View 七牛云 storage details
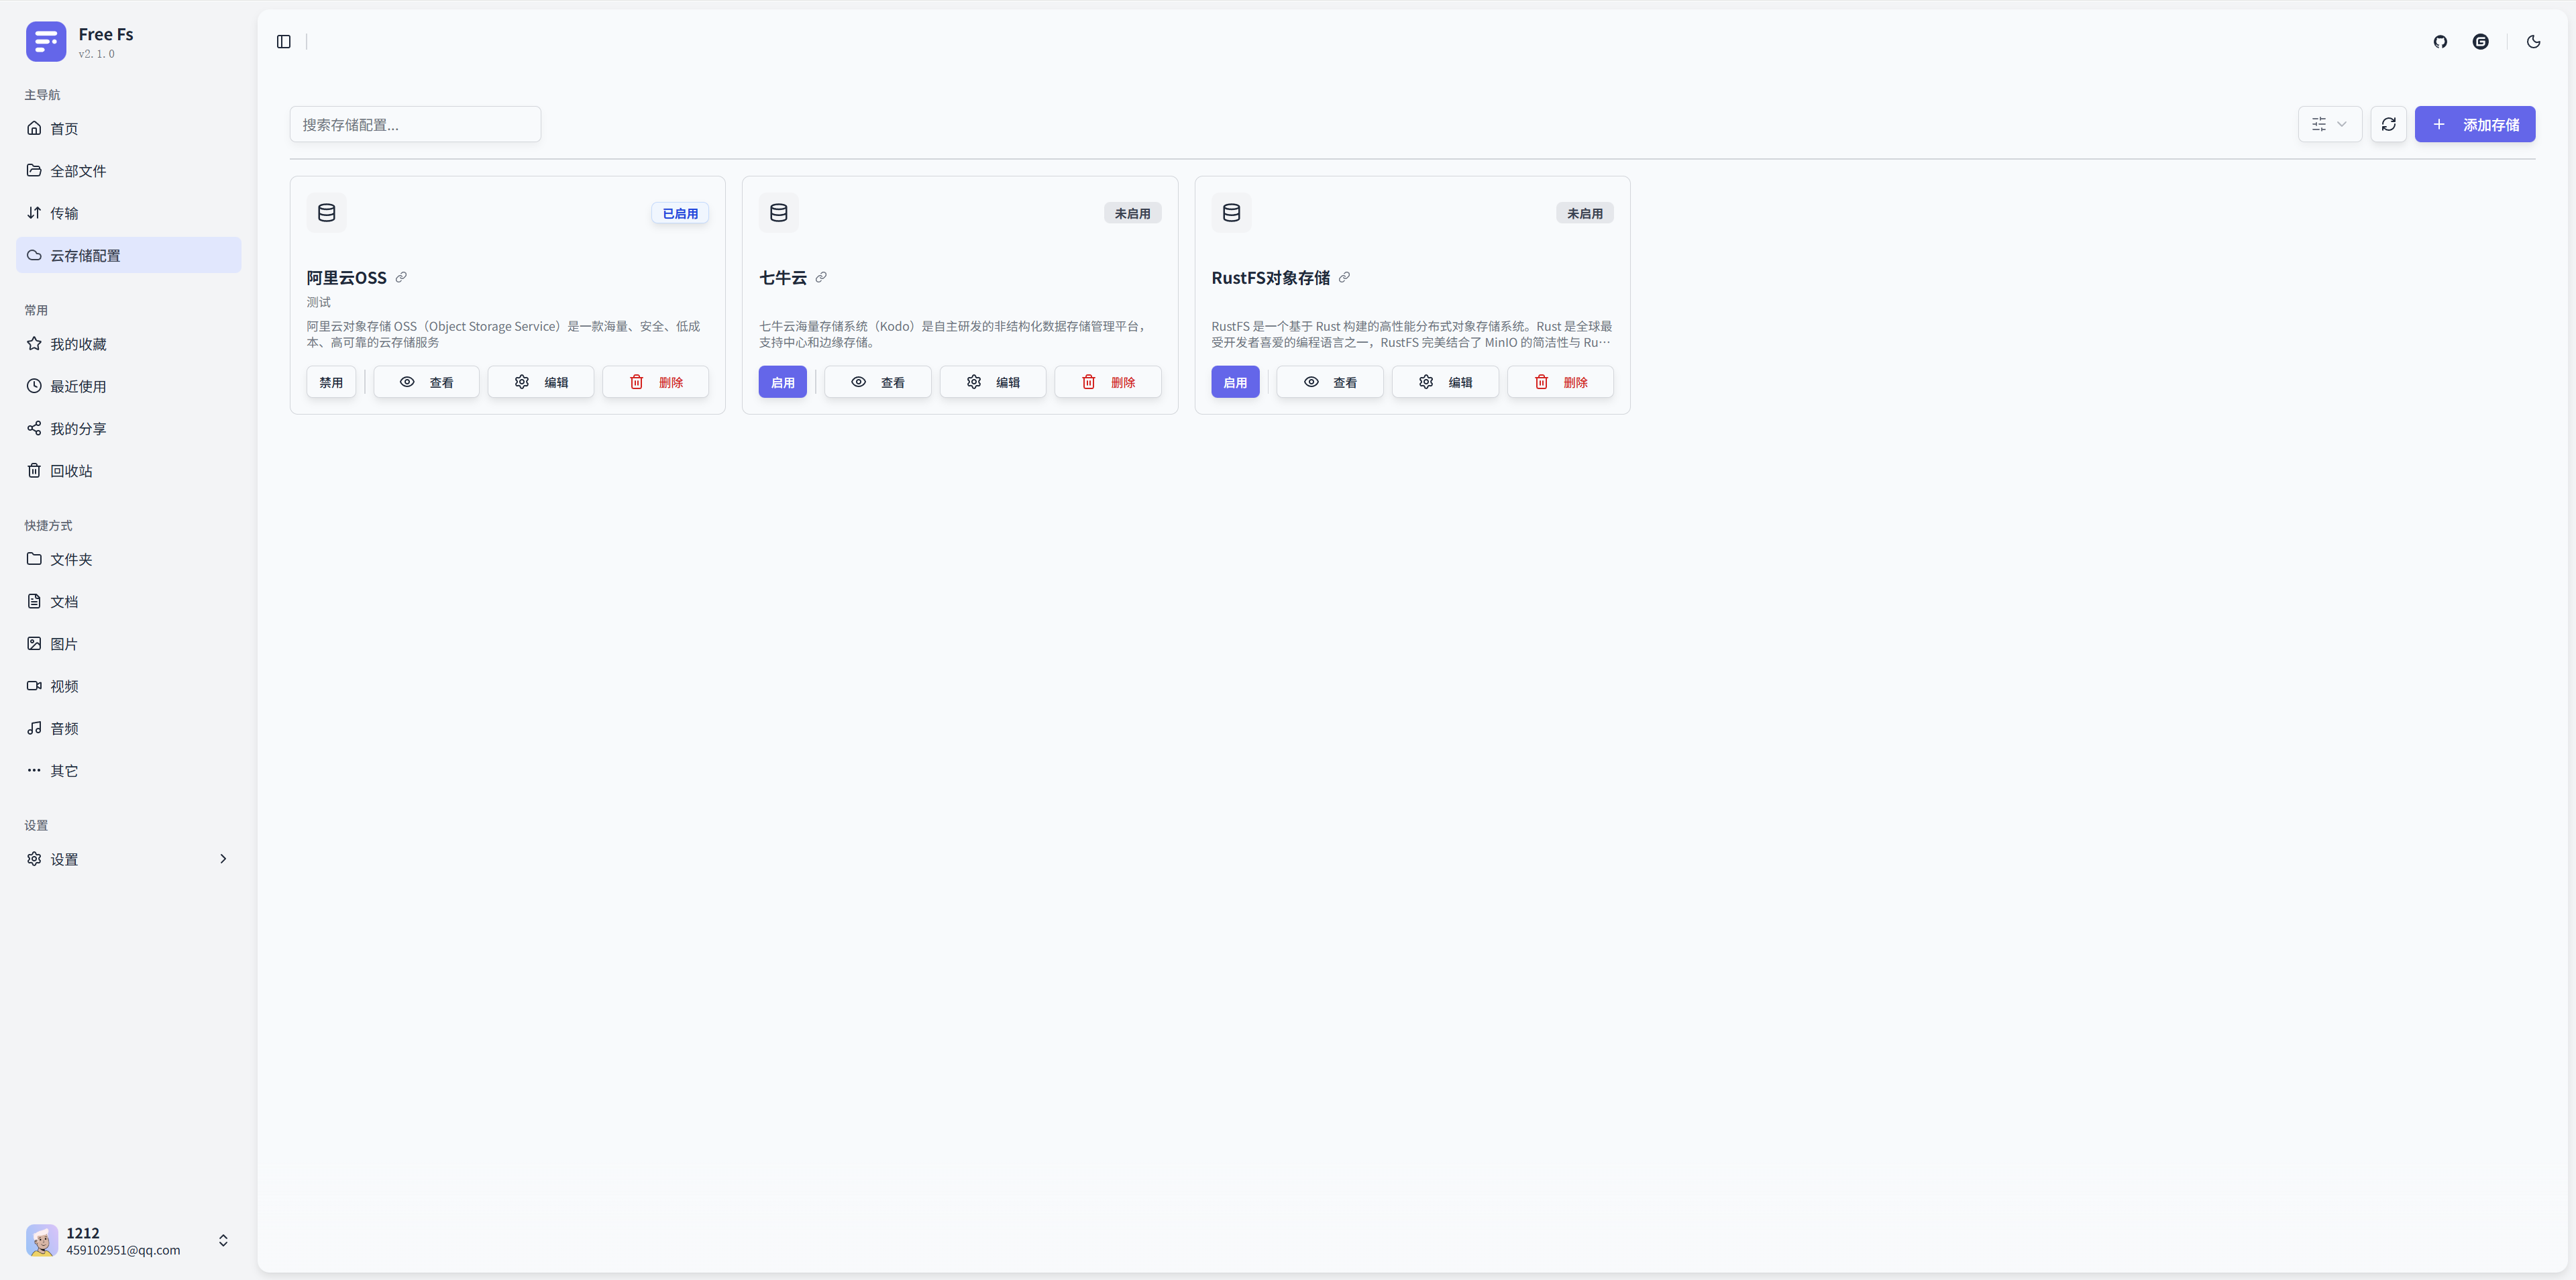 pyautogui.click(x=878, y=382)
